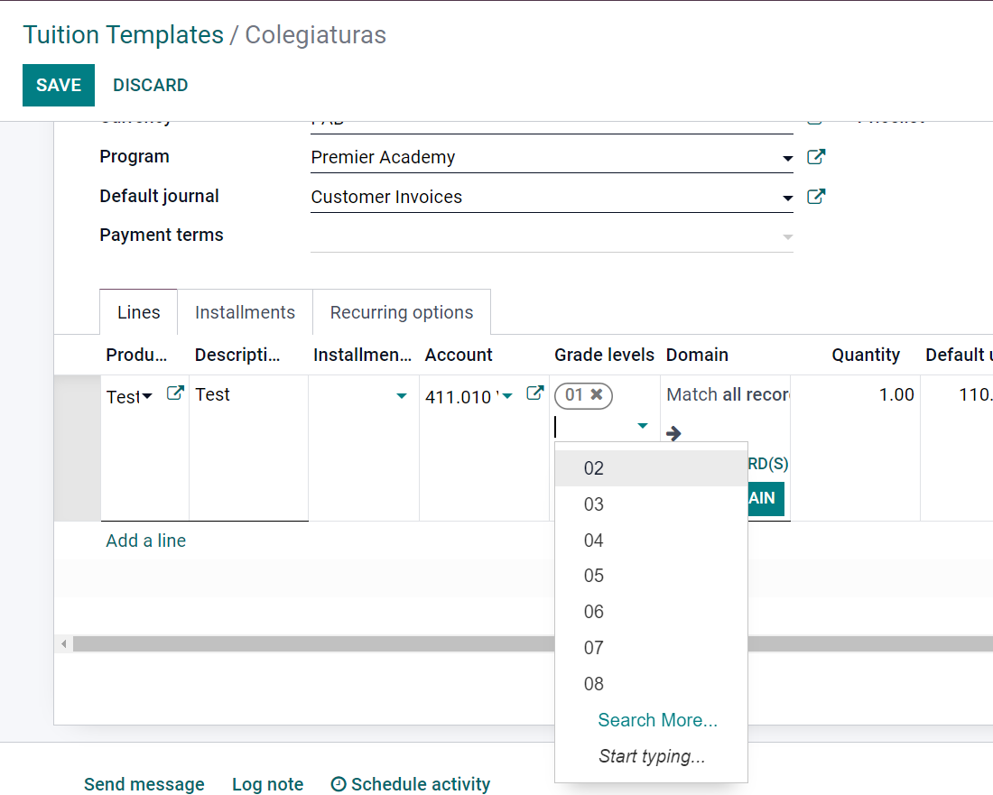Expand the Default journal dropdown
Image resolution: width=993 pixels, height=795 pixels.
click(787, 199)
